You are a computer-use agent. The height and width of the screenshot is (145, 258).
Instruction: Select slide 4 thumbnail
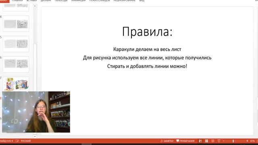16,24
